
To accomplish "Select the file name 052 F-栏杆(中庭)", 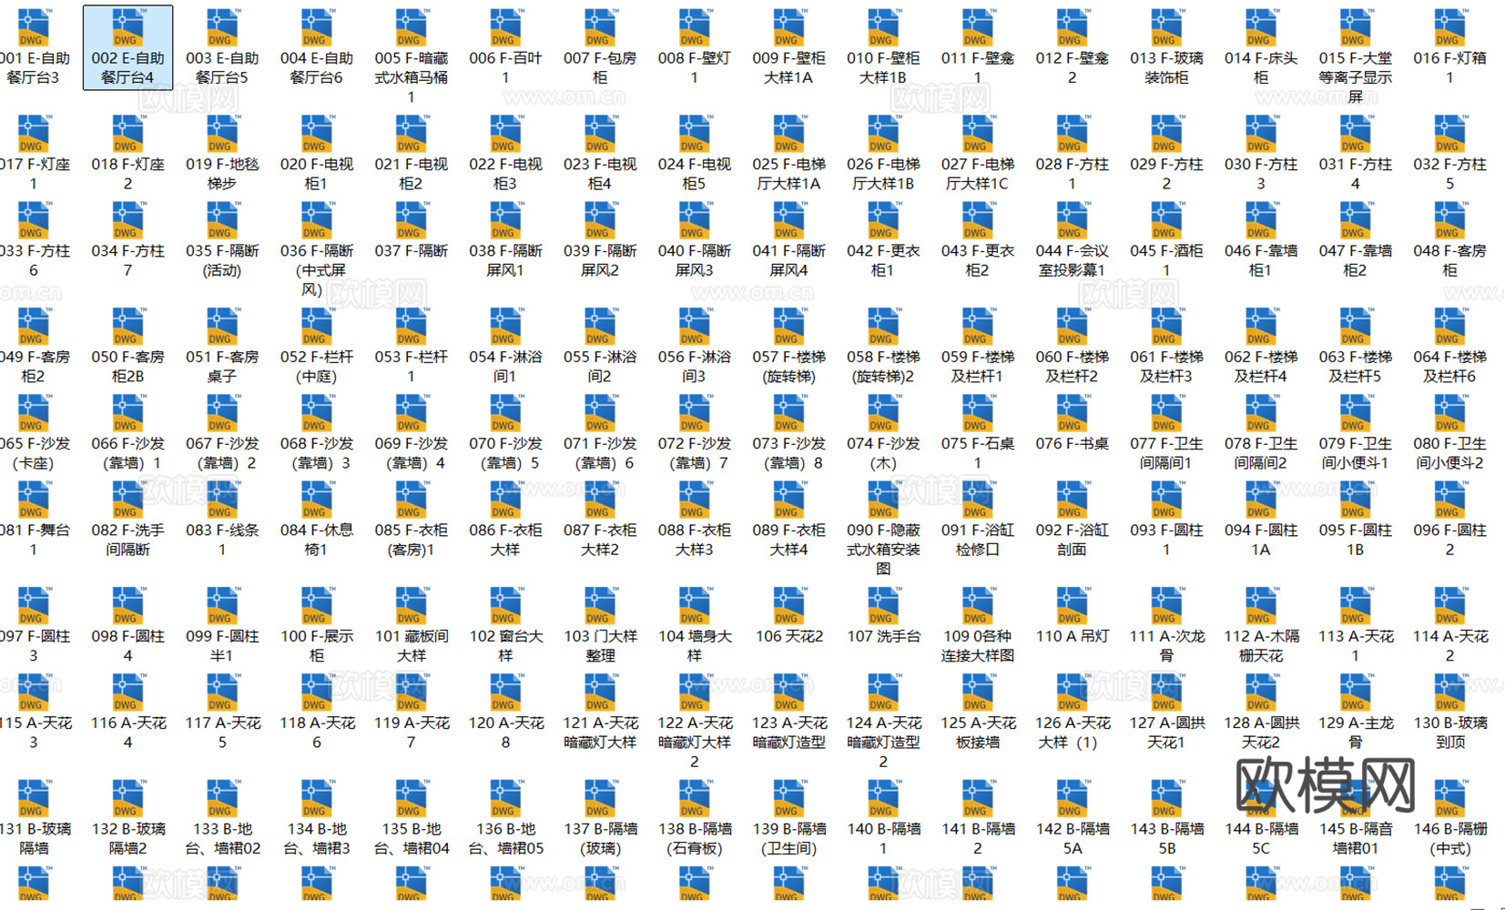I will [317, 367].
